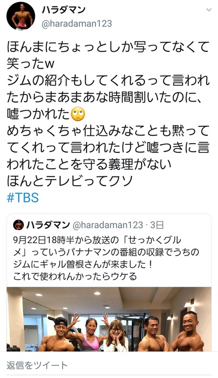Image resolution: width=218 pixels, height=378 pixels.
Task: Open the main tweet's round profile avatar
Action: pyautogui.click(x=21, y=16)
